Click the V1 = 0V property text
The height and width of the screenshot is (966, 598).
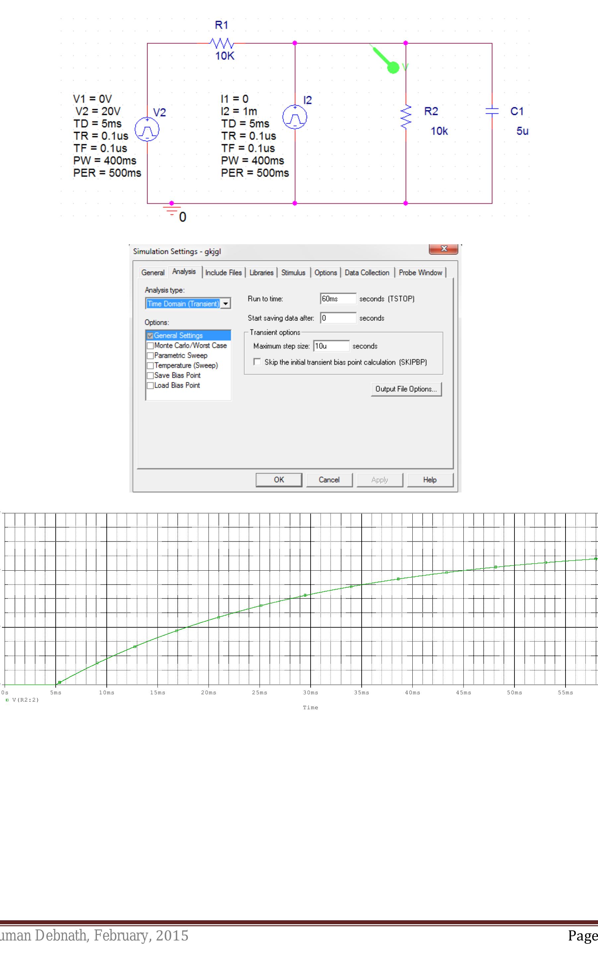click(92, 99)
